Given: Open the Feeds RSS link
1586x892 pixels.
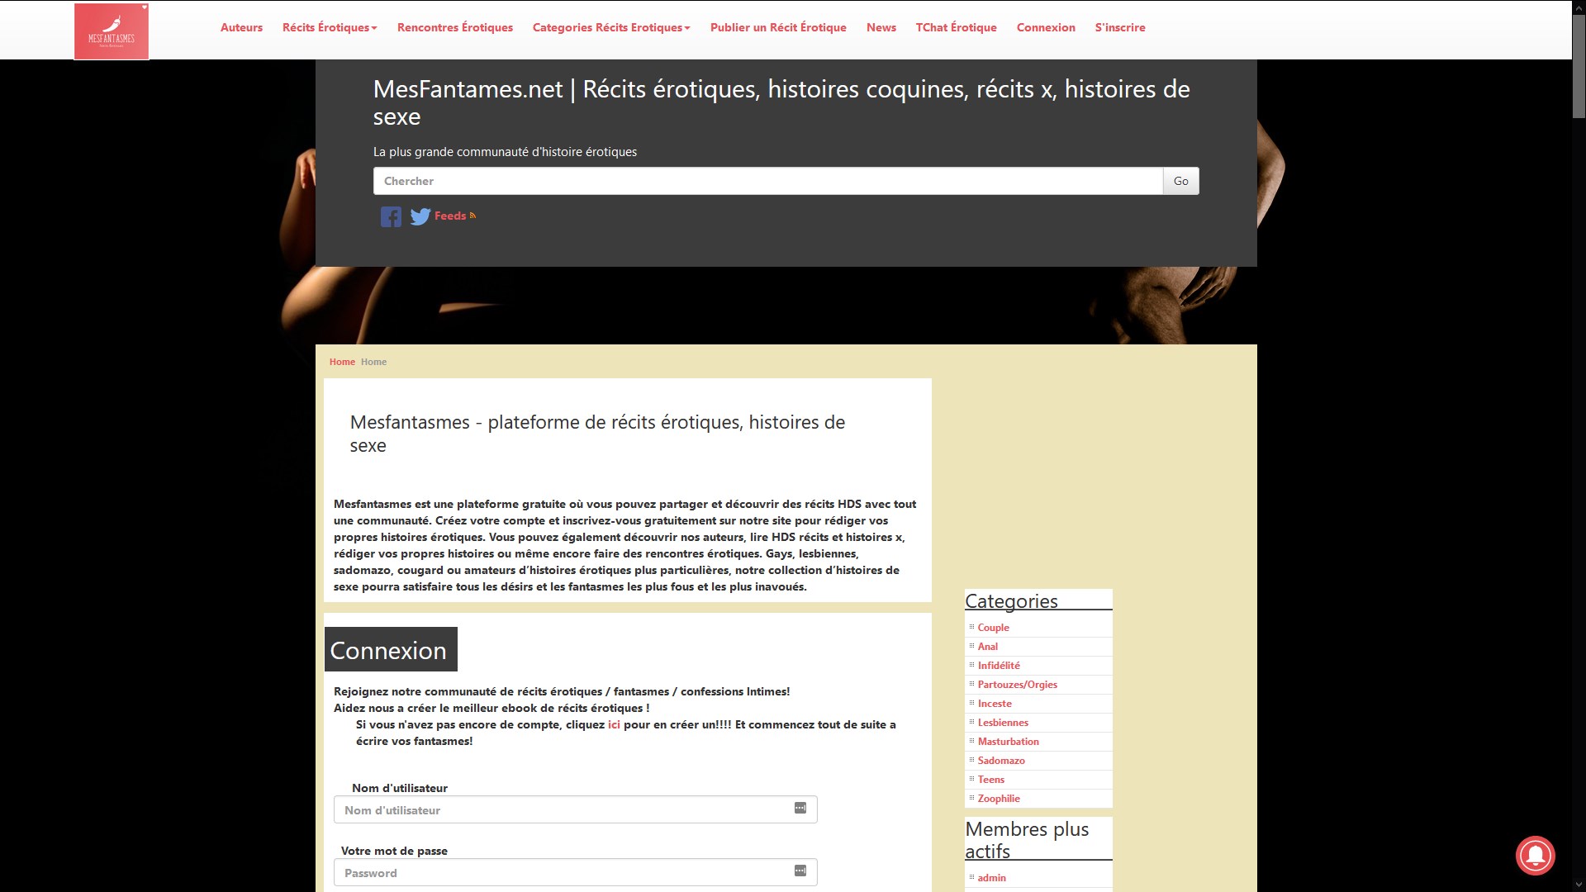Looking at the screenshot, I should tap(455, 216).
